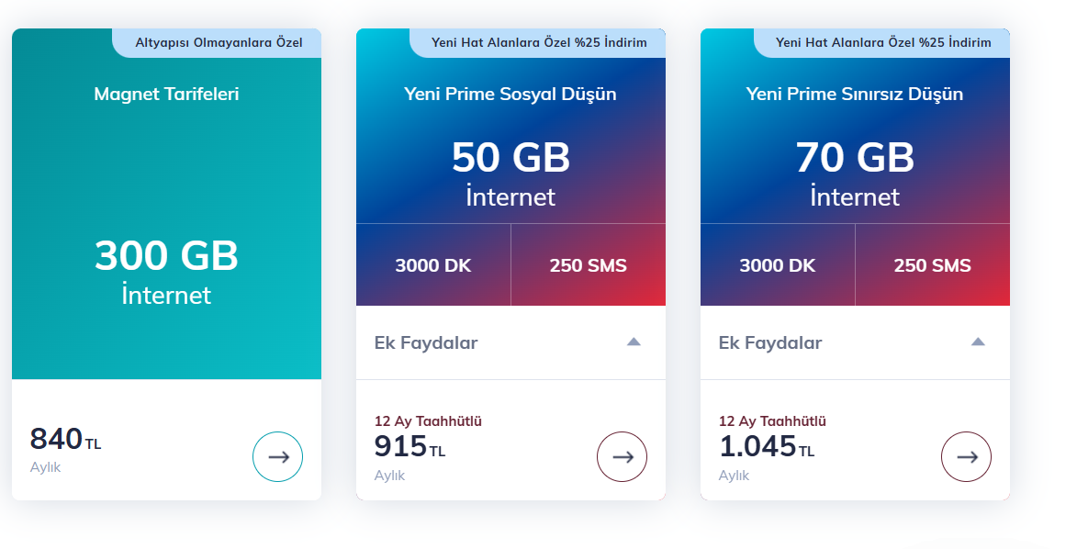The image size is (1077, 549).
Task: Click the Ek Faydalar label under 70 GB
Action: coord(770,342)
